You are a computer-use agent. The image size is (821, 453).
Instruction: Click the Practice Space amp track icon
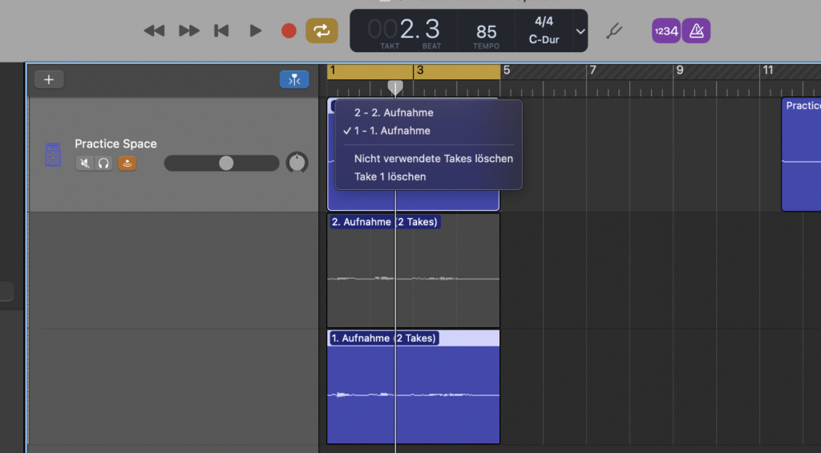[x=53, y=155]
